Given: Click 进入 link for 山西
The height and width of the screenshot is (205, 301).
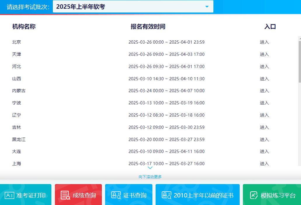Looking at the screenshot, I should [264, 79].
